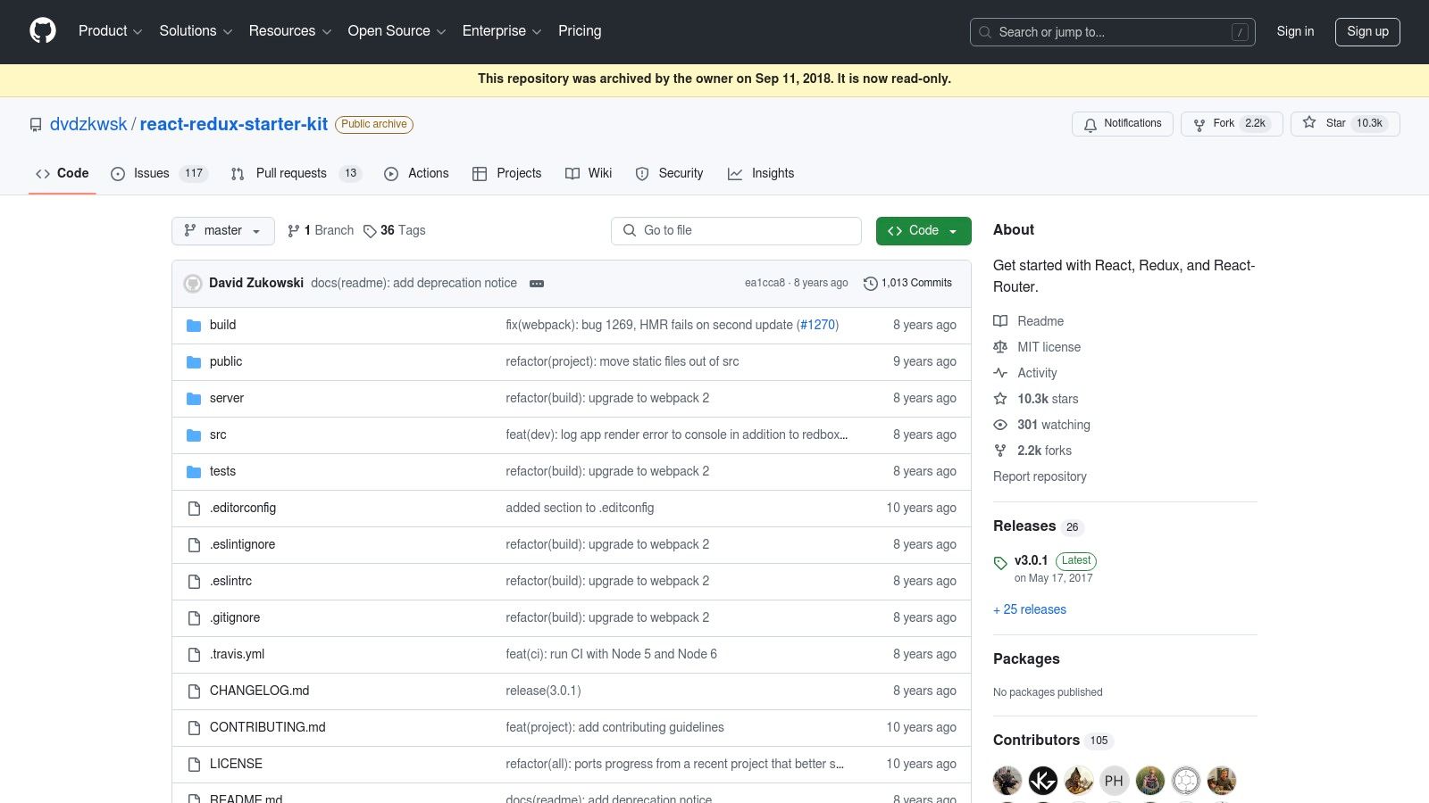Image resolution: width=1429 pixels, height=803 pixels.
Task: Click the Sign up button
Action: pyautogui.click(x=1367, y=31)
